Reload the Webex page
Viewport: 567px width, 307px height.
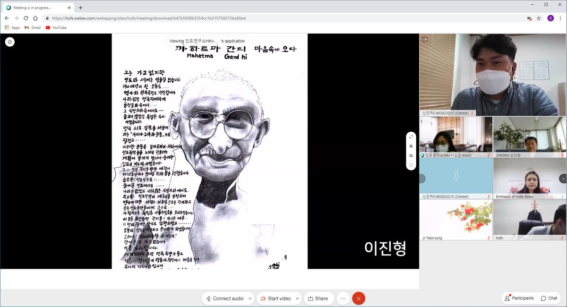point(26,18)
